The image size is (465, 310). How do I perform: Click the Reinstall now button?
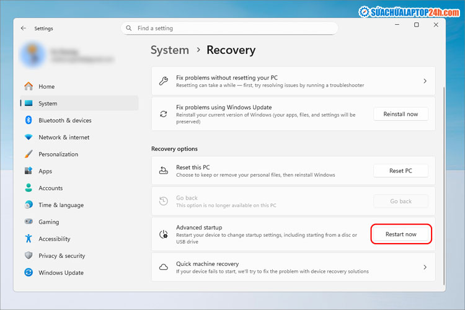(x=401, y=114)
